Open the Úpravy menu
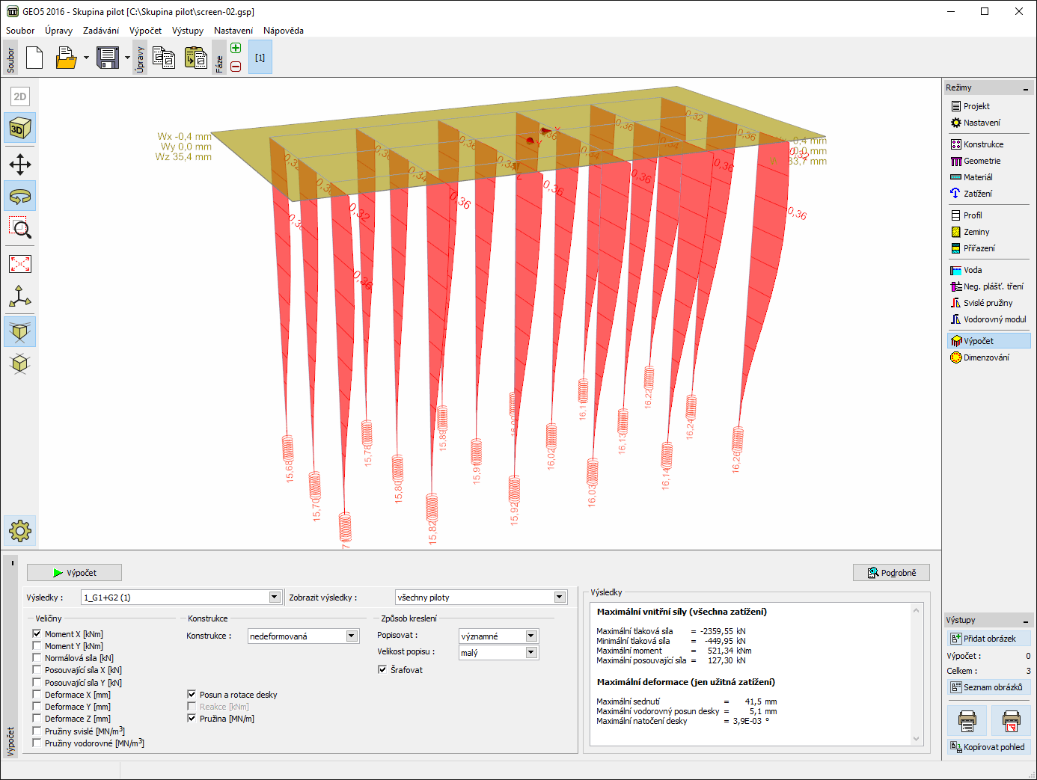Screen dimensions: 1037x780 pos(58,31)
